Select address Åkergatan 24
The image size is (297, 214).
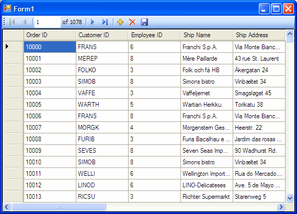[x=259, y=70]
